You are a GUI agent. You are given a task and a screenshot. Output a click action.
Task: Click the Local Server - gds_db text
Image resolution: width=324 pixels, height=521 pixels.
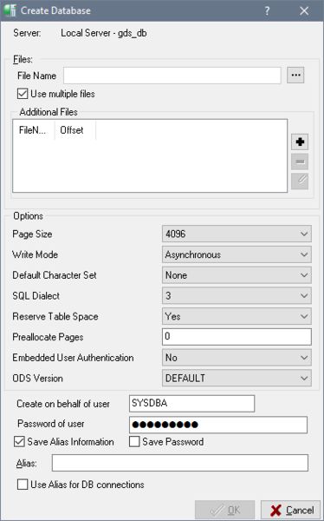(104, 33)
